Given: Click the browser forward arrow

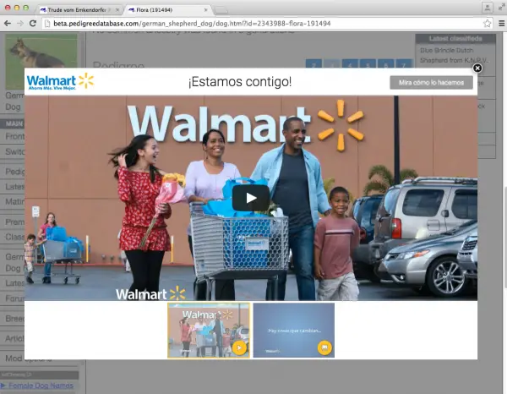Looking at the screenshot, I should 20,24.
